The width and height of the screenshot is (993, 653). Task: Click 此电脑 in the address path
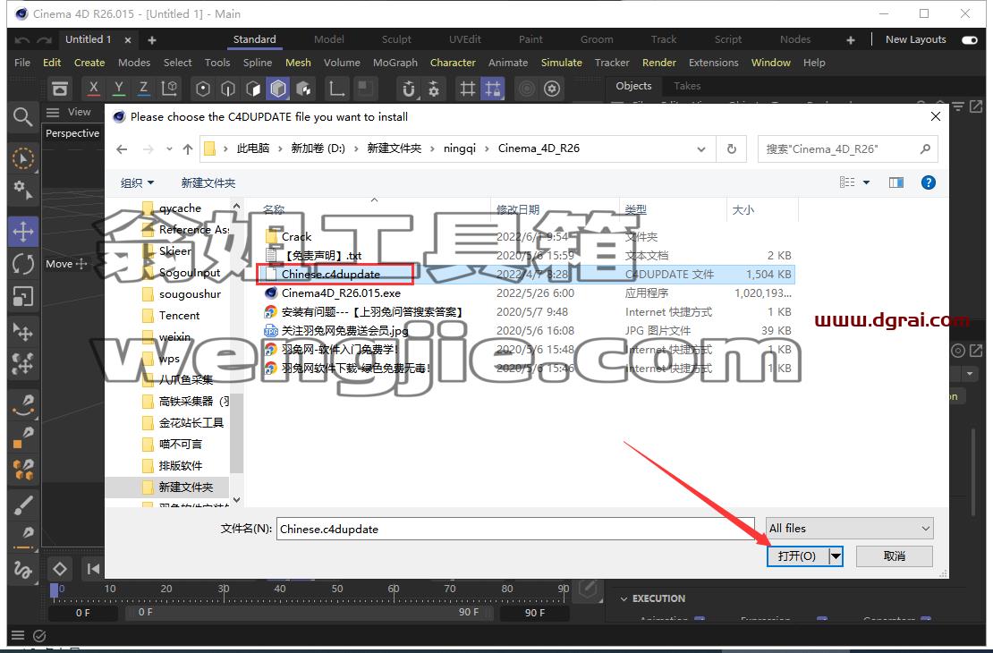(x=253, y=148)
